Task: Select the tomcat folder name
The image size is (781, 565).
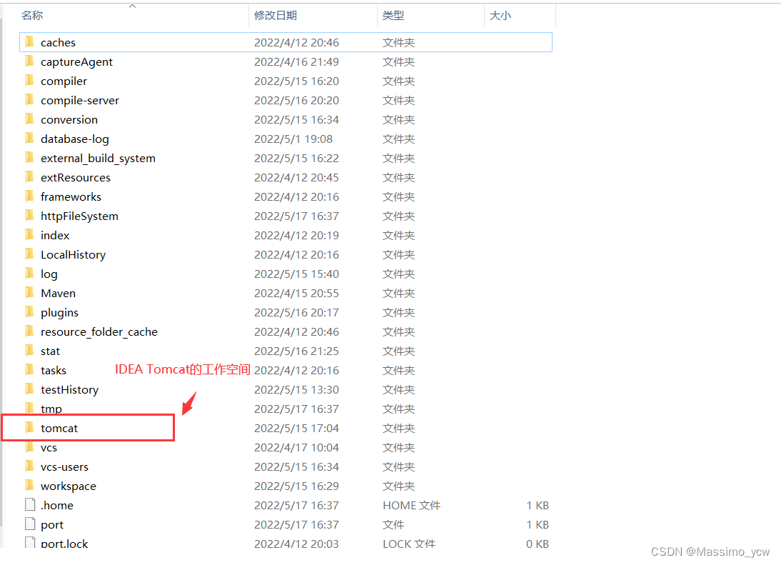Action: tap(59, 428)
